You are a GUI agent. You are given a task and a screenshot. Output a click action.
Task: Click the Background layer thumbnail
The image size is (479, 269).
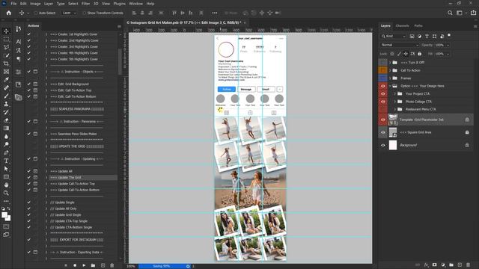393,145
